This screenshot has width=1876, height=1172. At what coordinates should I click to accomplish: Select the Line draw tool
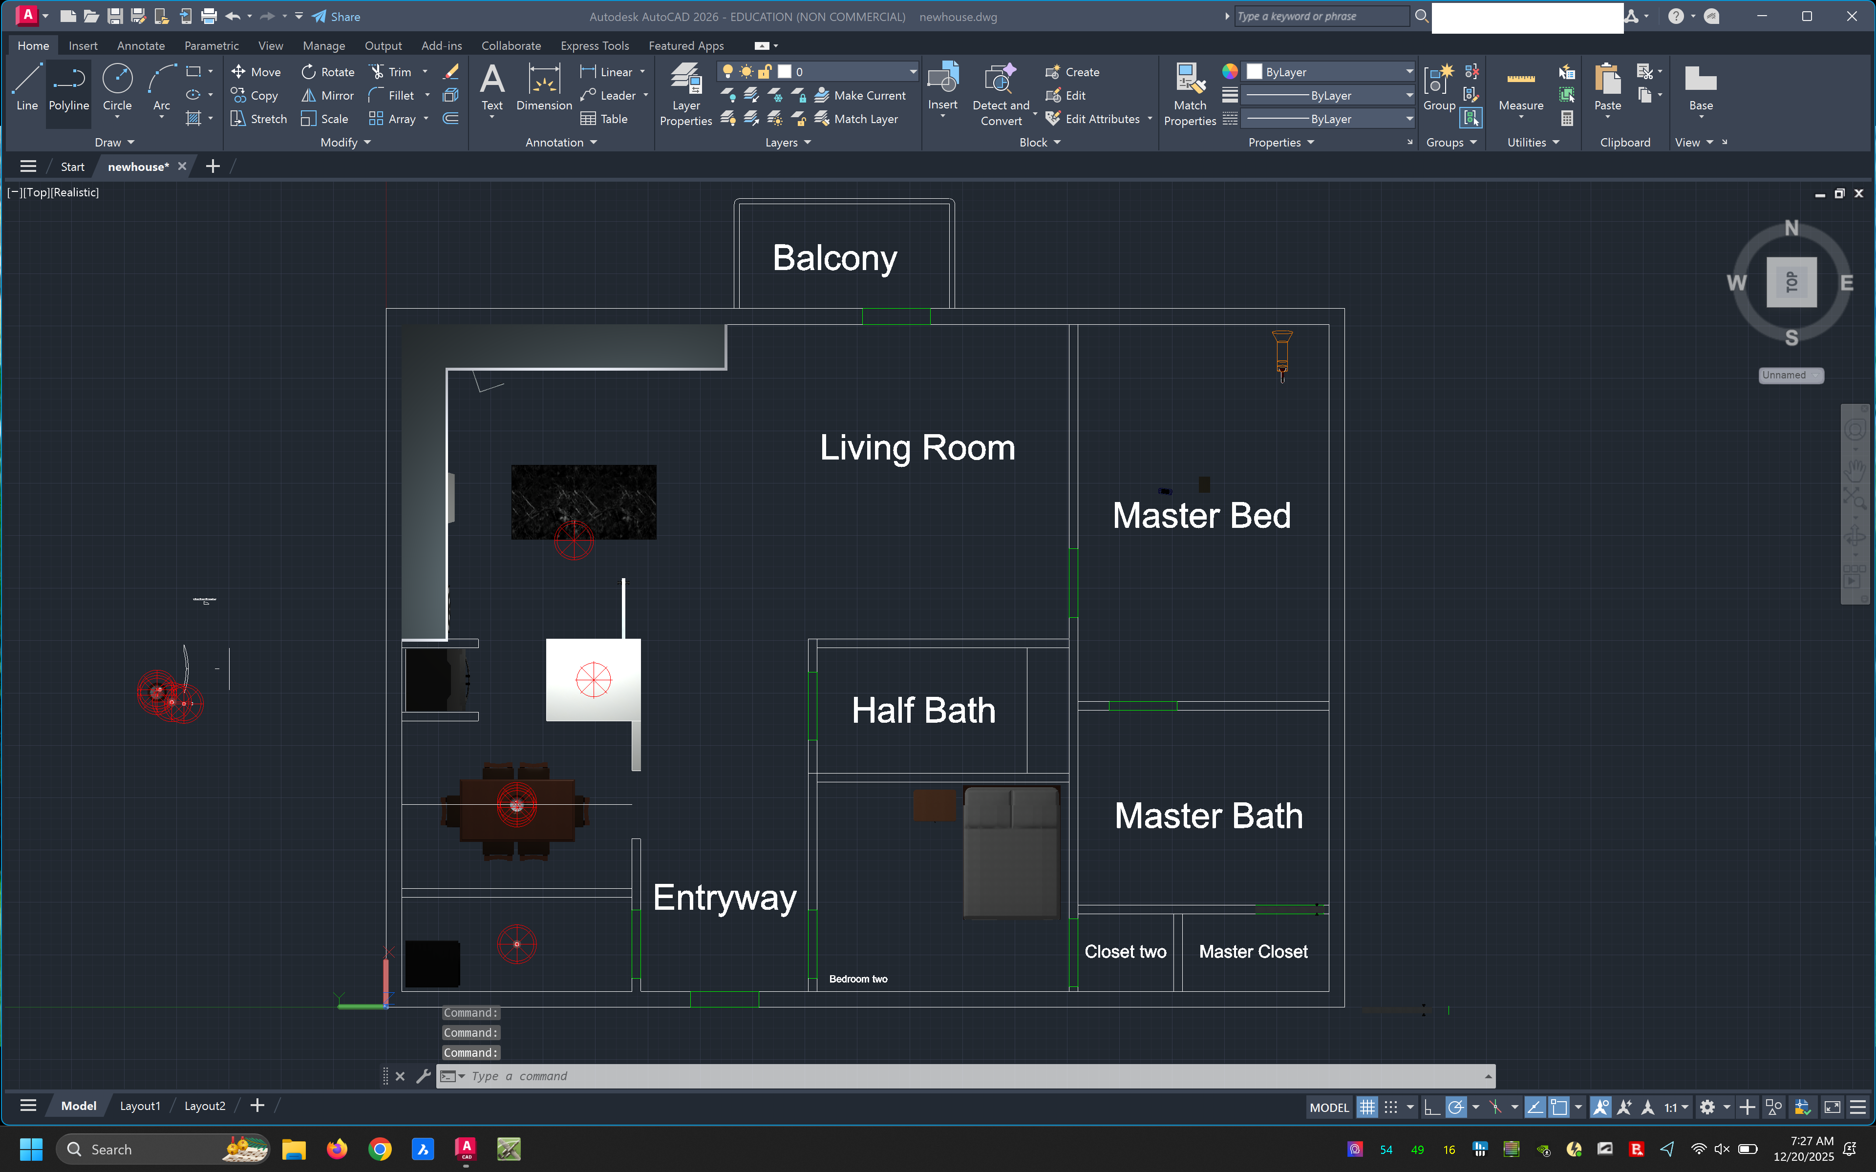[26, 87]
